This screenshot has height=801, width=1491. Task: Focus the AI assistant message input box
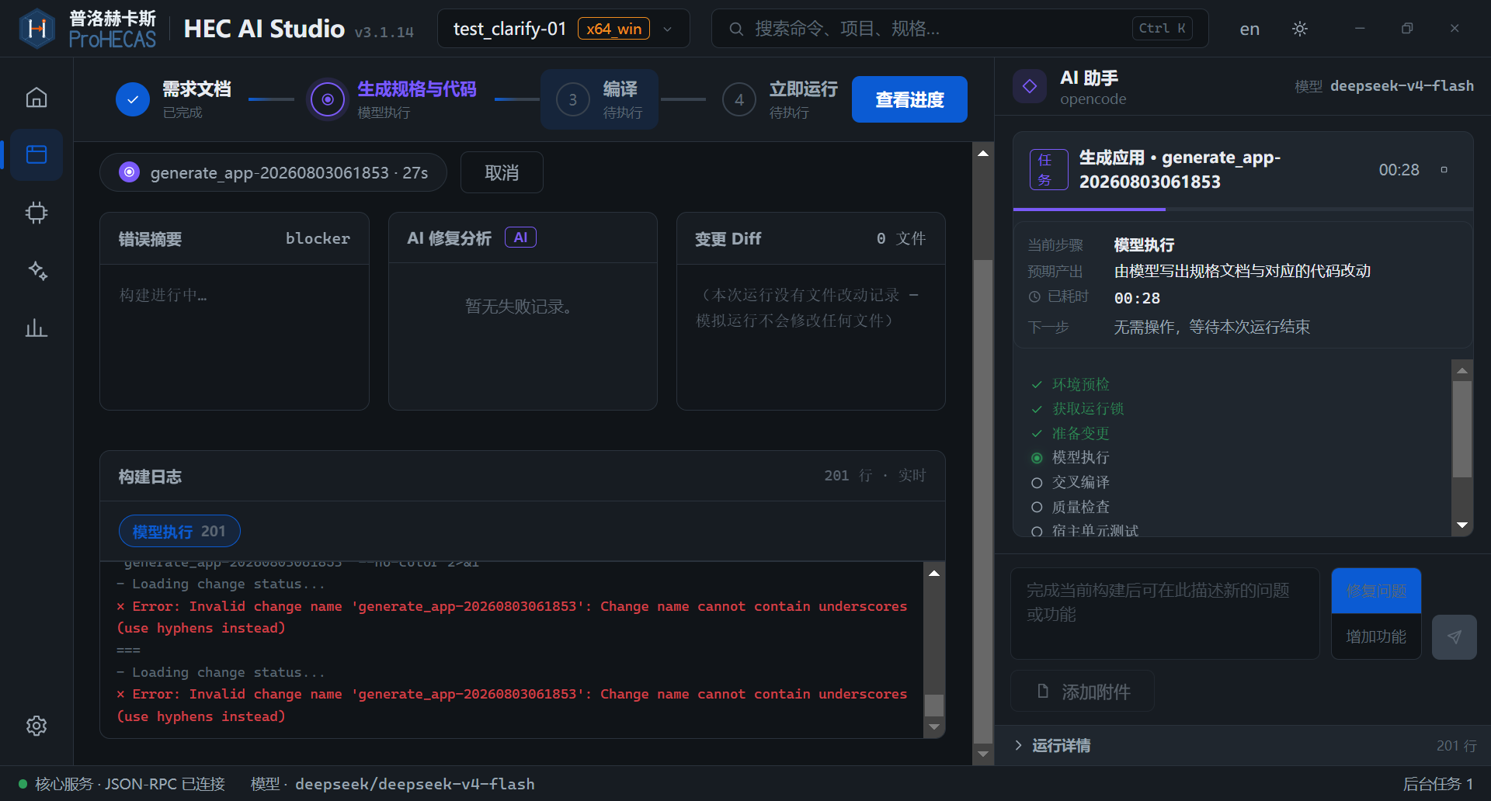(x=1165, y=613)
